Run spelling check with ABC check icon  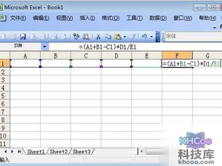pos(76,36)
